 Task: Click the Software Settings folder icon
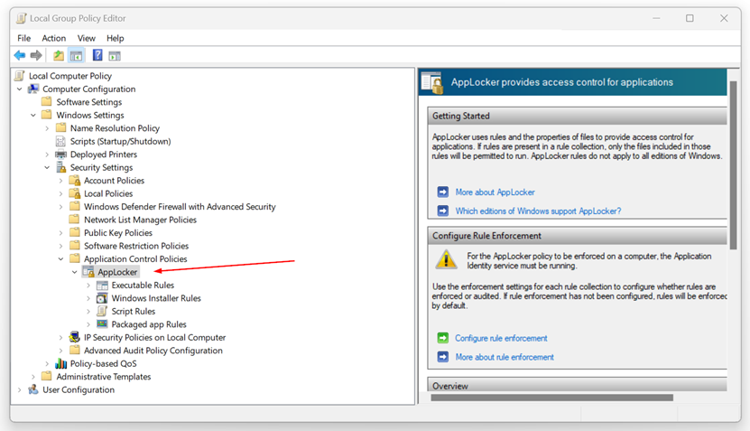point(46,101)
